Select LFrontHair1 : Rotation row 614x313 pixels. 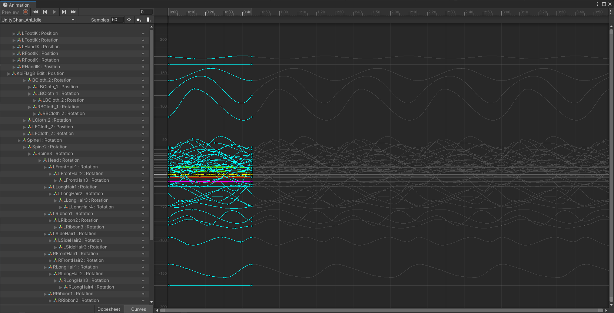pos(74,167)
